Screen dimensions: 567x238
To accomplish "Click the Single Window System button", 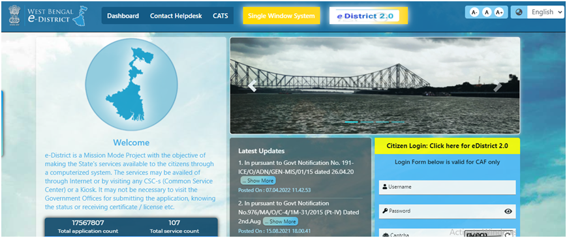I will (281, 16).
